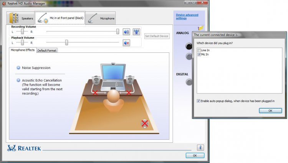Screen dimensions: 288x163
Task: Click OK in the connected device dialog
Action: (x=270, y=111)
